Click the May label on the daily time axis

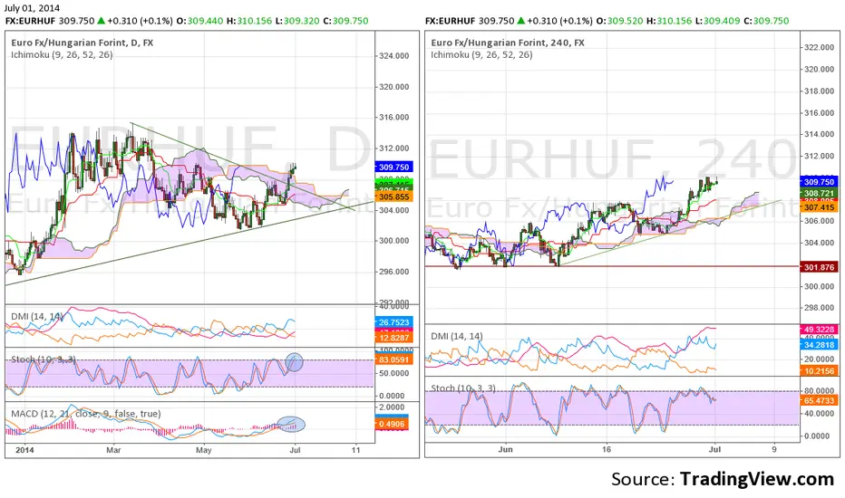203,450
